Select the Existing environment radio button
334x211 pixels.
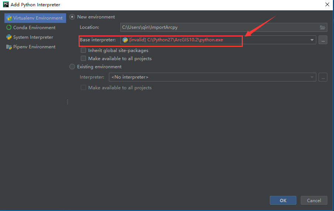(x=72, y=67)
